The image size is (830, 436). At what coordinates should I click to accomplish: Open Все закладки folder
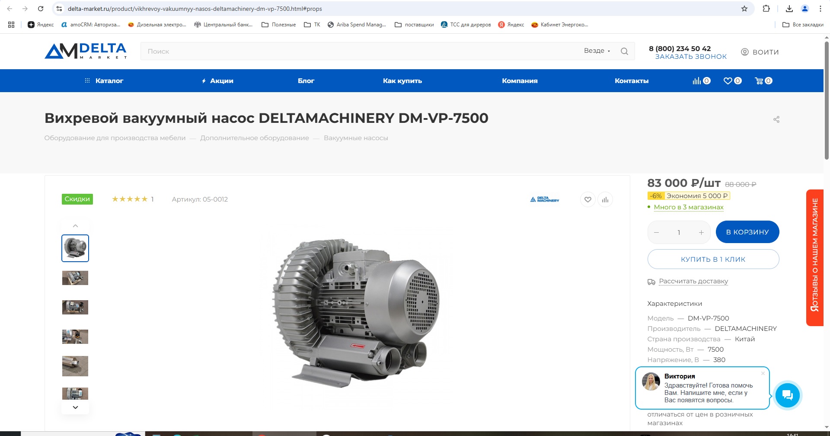(803, 25)
